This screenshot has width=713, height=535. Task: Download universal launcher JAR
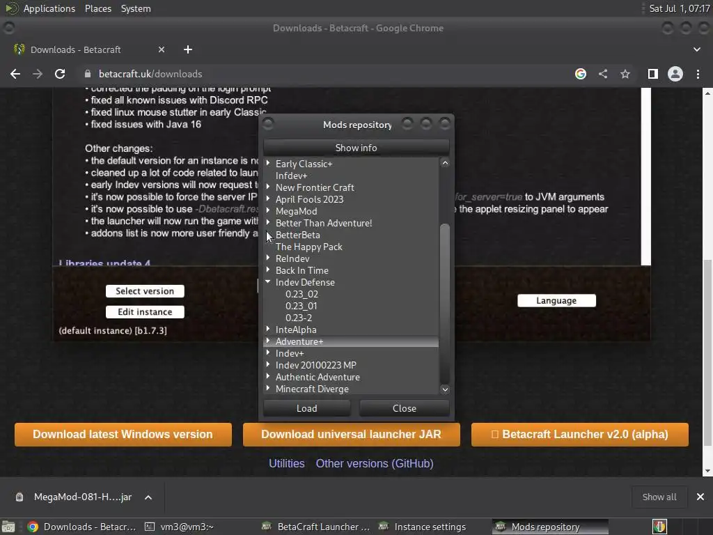pyautogui.click(x=351, y=434)
